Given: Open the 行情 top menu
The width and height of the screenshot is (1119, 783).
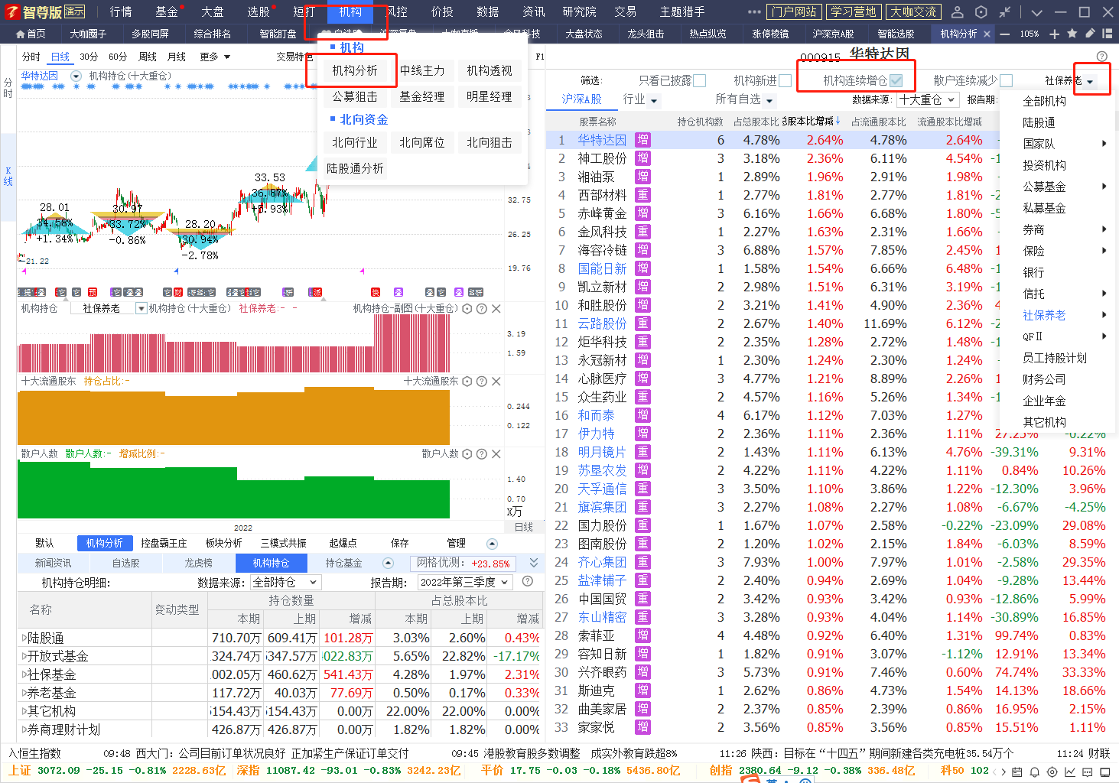Looking at the screenshot, I should tap(121, 12).
